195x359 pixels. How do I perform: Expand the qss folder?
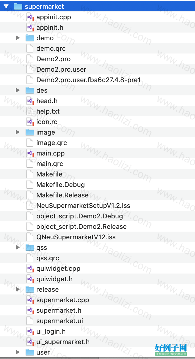[18, 248]
